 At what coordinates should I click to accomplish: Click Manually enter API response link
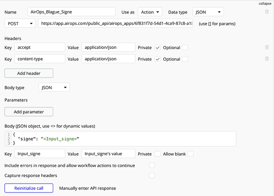click(87, 188)
